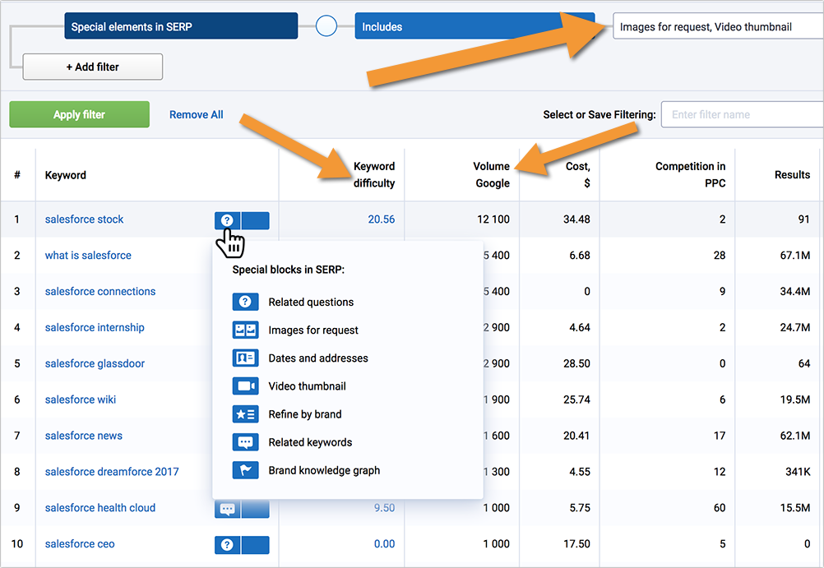Click the Keyword column header

click(x=65, y=175)
